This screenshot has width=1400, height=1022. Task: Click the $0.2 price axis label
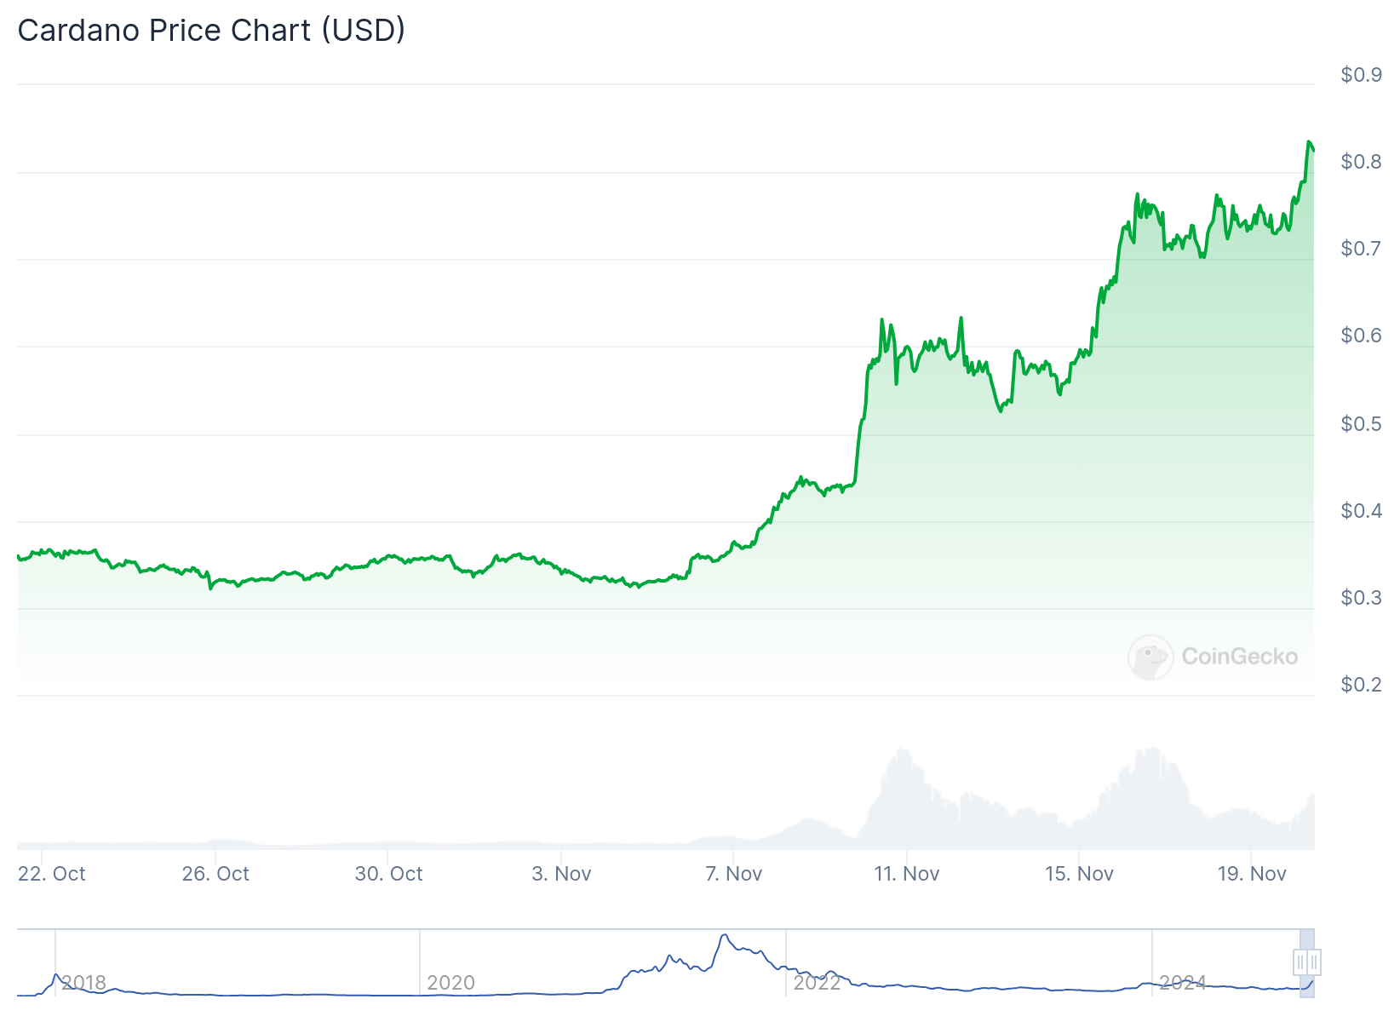click(x=1361, y=685)
